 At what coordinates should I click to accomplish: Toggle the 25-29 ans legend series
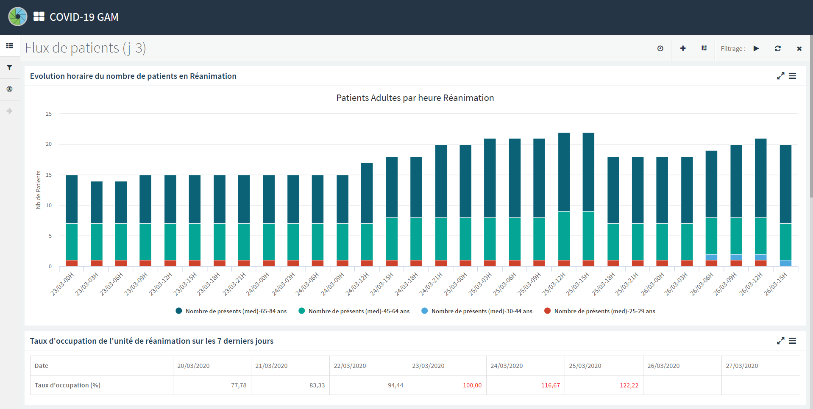click(x=600, y=311)
